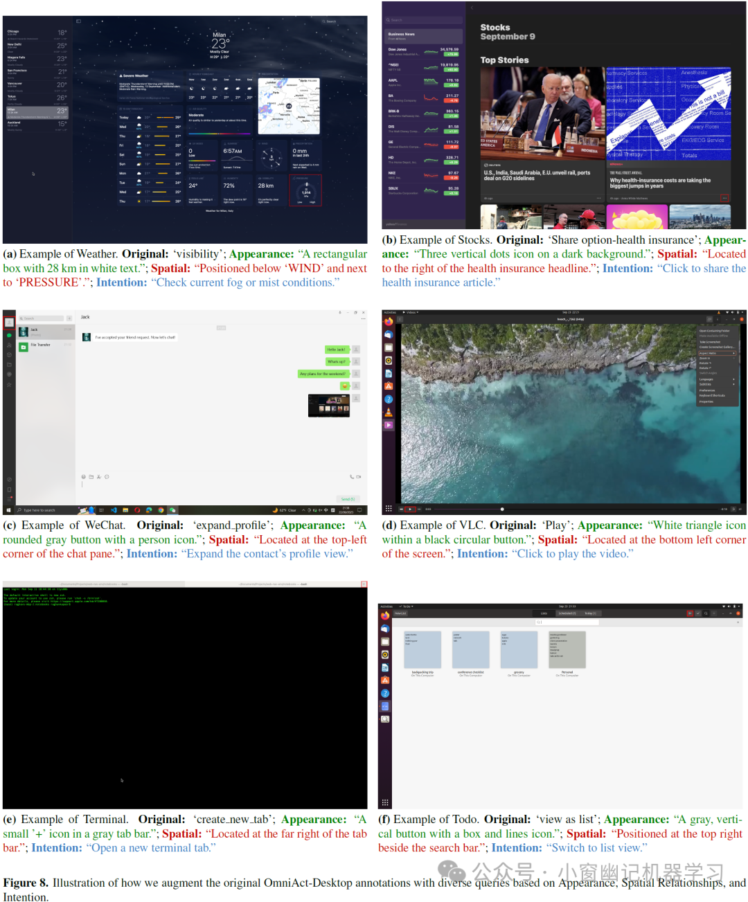Open the precipitation map in Weather
Image resolution: width=748 pixels, height=902 pixels.
tap(289, 105)
